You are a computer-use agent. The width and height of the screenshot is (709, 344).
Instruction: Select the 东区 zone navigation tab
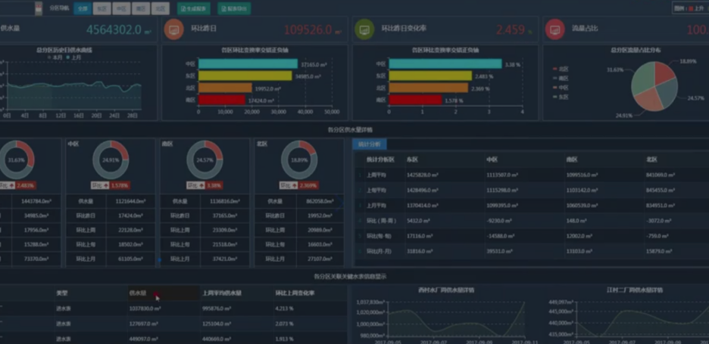point(102,8)
